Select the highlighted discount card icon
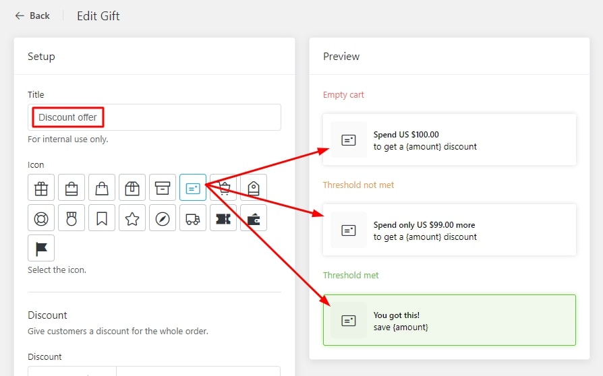Image resolution: width=603 pixels, height=376 pixels. [x=193, y=188]
